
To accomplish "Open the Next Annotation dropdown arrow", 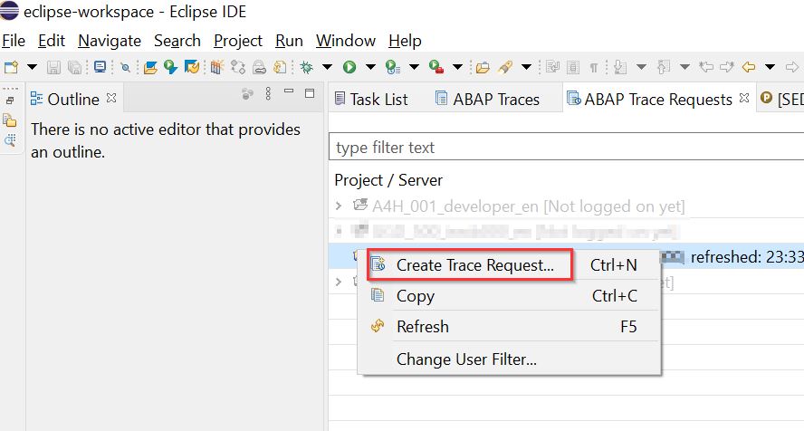I will pyautogui.click(x=641, y=67).
